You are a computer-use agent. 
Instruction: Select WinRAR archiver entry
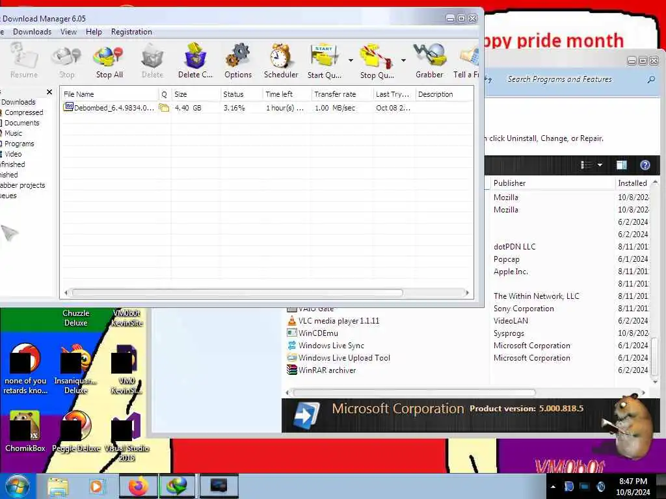click(x=326, y=370)
